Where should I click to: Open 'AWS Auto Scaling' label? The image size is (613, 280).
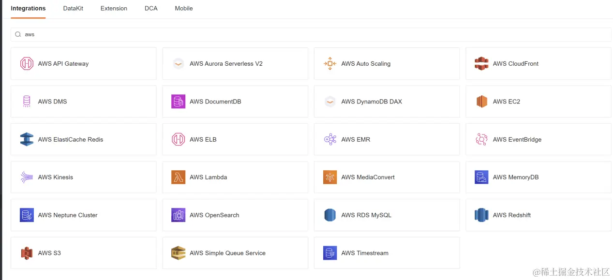[x=366, y=64]
